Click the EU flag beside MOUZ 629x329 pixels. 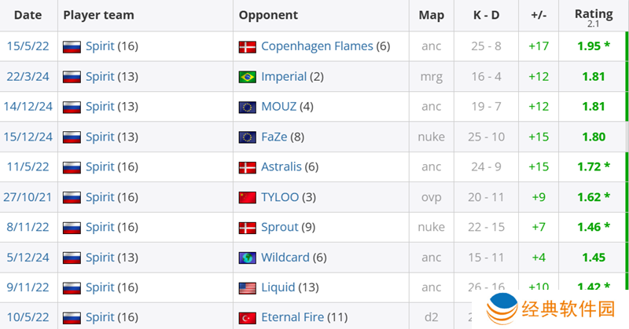click(247, 108)
